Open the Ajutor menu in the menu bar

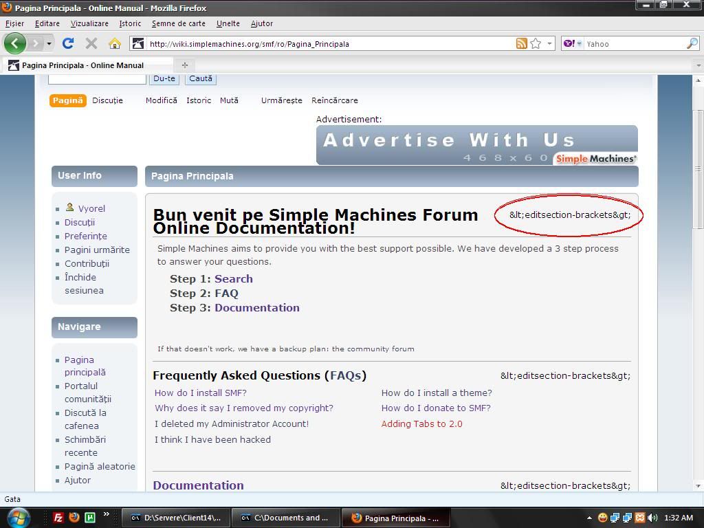tap(262, 23)
